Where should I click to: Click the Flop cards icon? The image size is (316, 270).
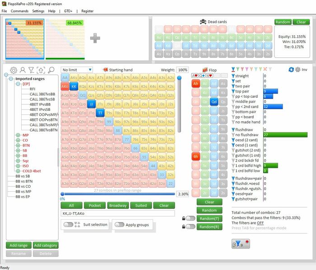[205, 70]
